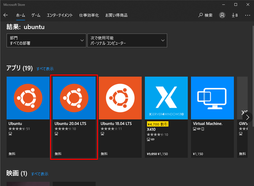Open downloads queue showing 8

coord(235,15)
